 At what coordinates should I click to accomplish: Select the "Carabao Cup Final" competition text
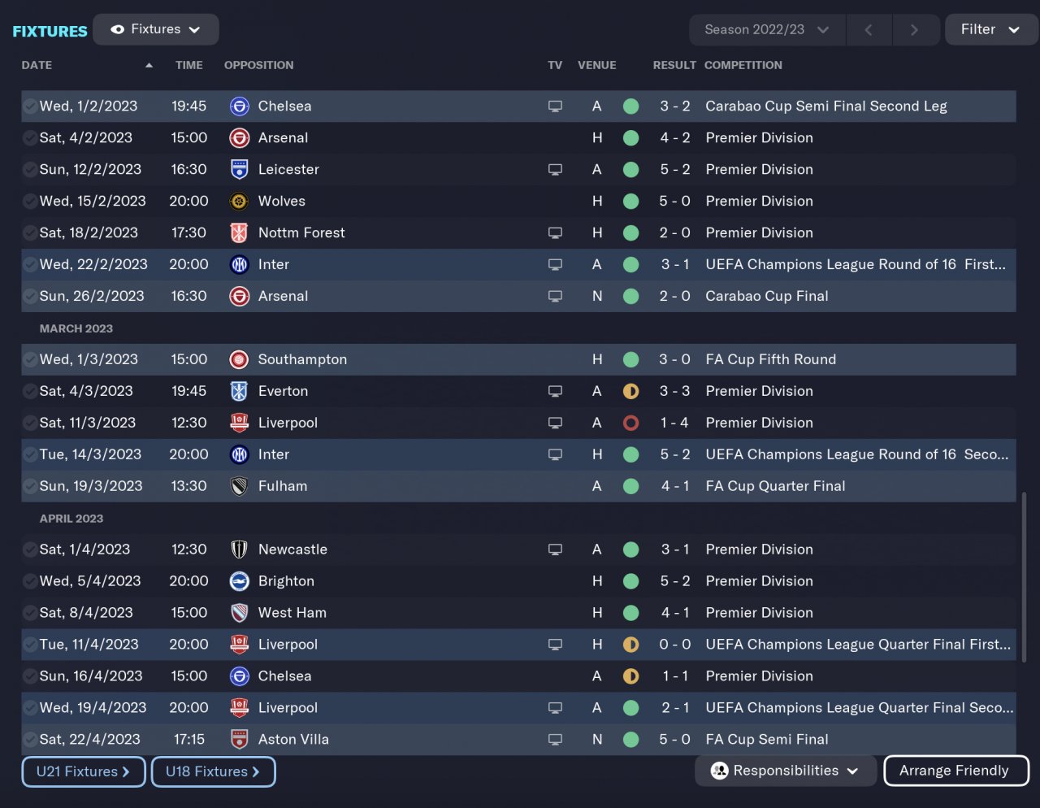(x=767, y=297)
